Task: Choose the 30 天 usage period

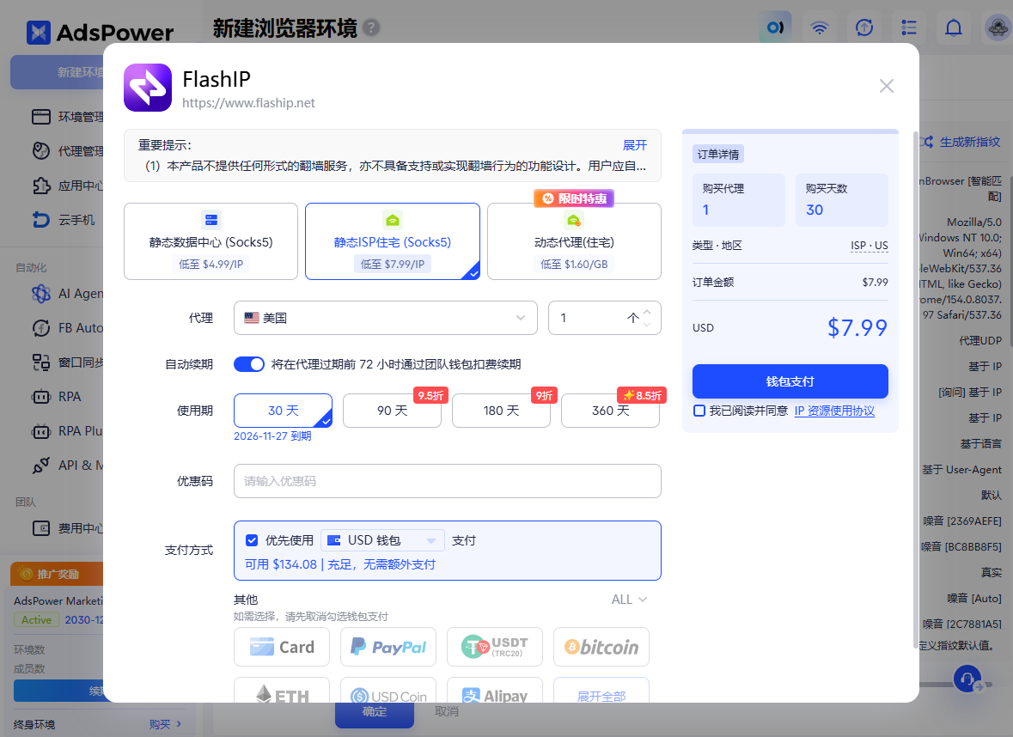Action: point(283,411)
